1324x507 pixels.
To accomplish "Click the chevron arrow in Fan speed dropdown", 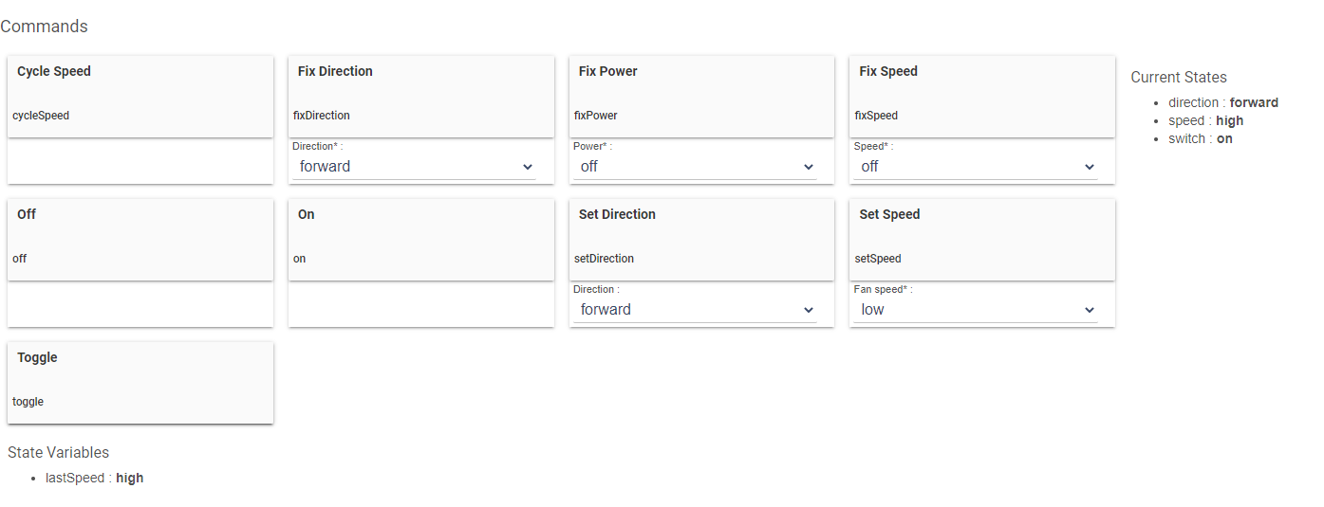I will 1090,310.
